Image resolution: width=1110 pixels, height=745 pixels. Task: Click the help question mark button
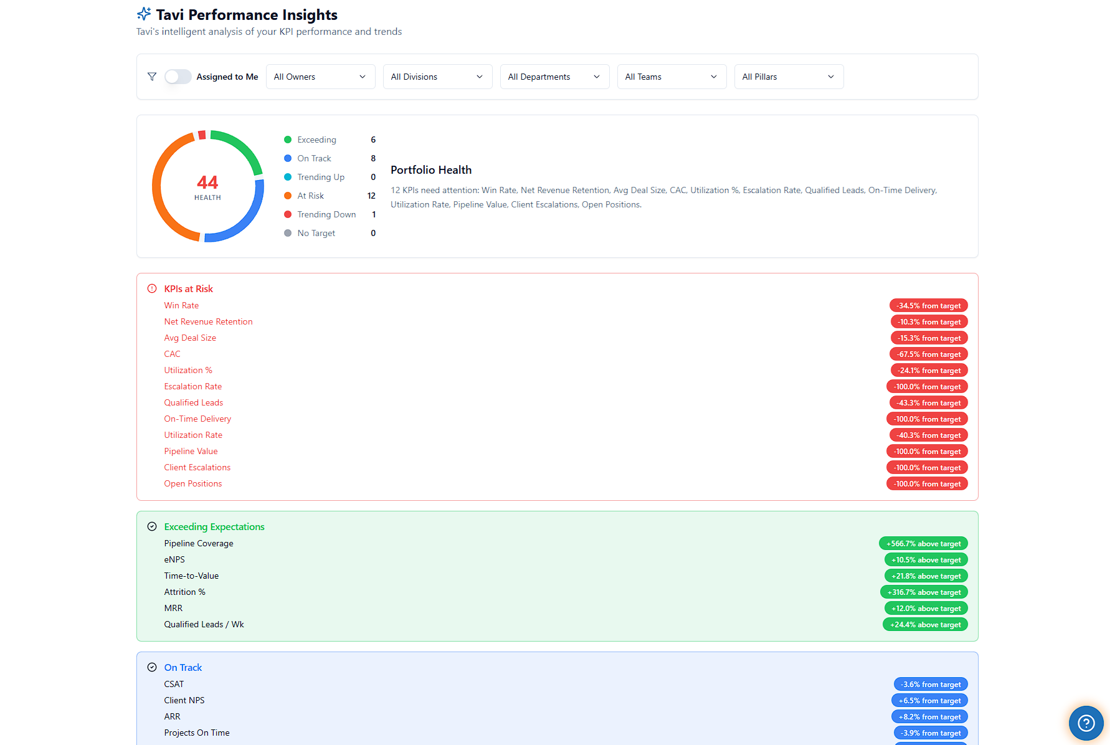1086,723
